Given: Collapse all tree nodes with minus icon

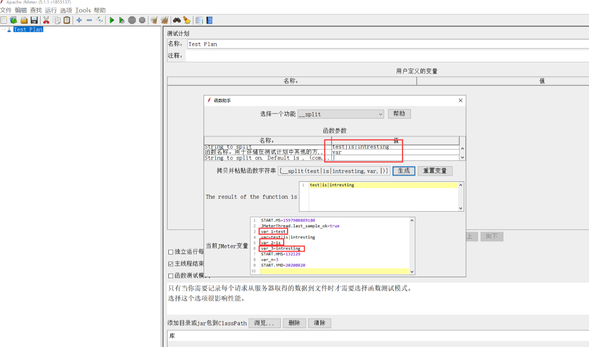Looking at the screenshot, I should [89, 20].
